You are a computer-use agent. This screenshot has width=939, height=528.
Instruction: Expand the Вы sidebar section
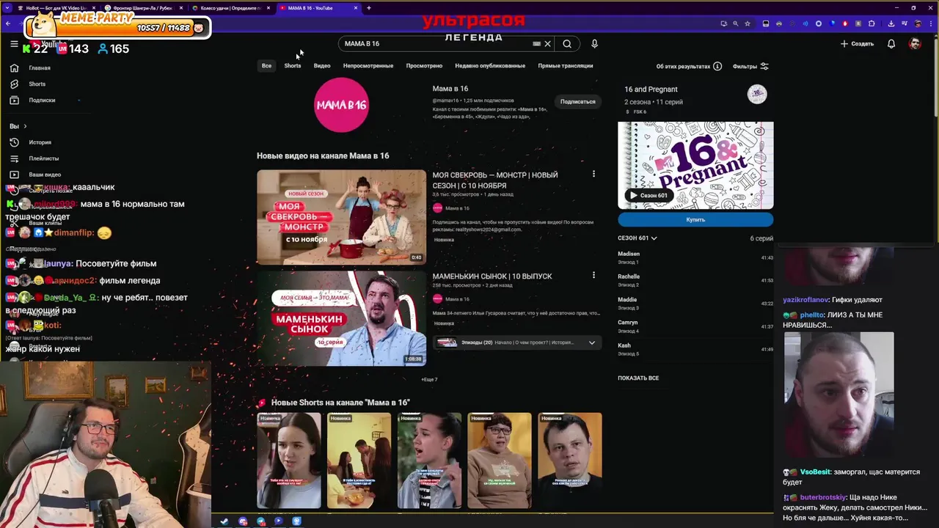tap(18, 126)
